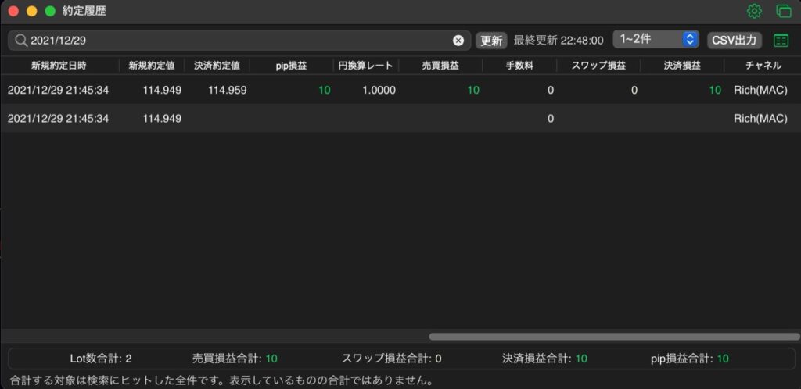Sort by 新規約定日時 column header
801x389 pixels.
pyautogui.click(x=59, y=66)
